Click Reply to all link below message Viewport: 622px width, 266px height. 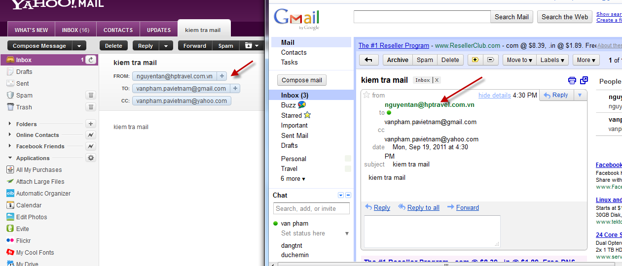423,207
